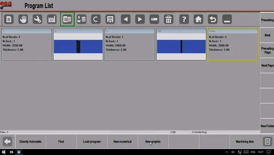Screen dimensions: 274x155
Task: Open help question mark icon
Action: pos(184,19)
